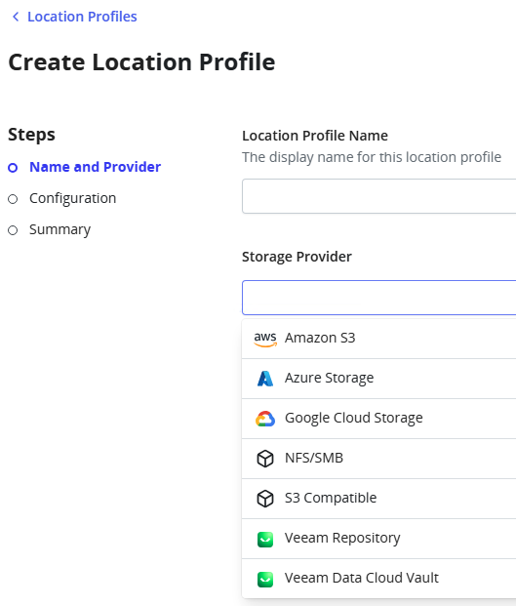Select the Name and Provider step circle
Screen dimensions: 516x606
click(13, 168)
